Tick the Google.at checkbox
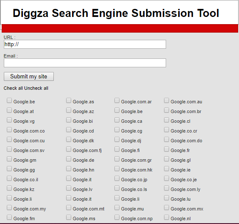The image size is (239, 224). pyautogui.click(x=9, y=110)
